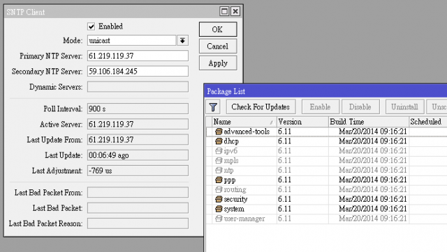
Task: Click the Active Server field
Action: [x=138, y=124]
